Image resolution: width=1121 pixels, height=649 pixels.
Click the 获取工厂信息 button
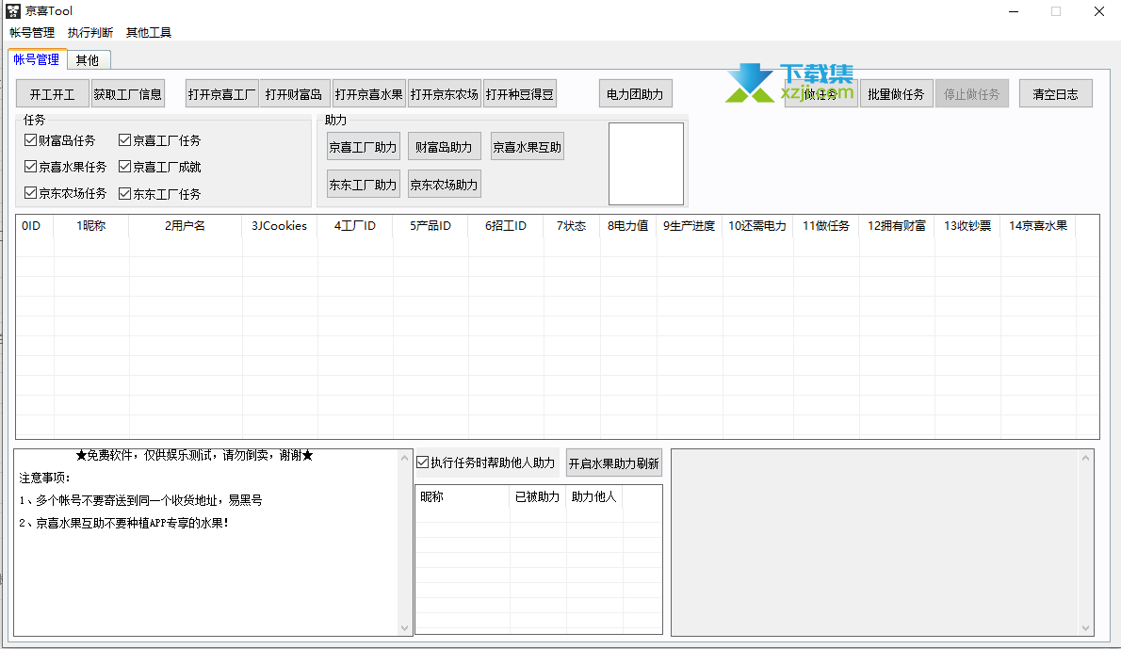click(x=128, y=93)
